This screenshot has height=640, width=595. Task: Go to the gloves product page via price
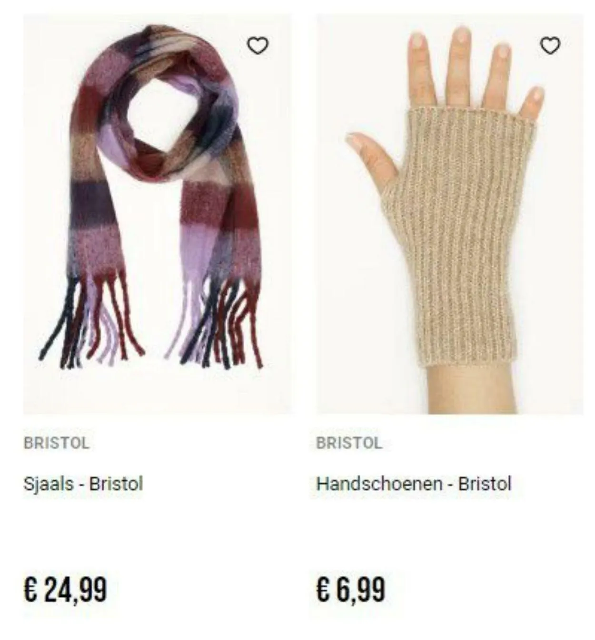click(351, 589)
